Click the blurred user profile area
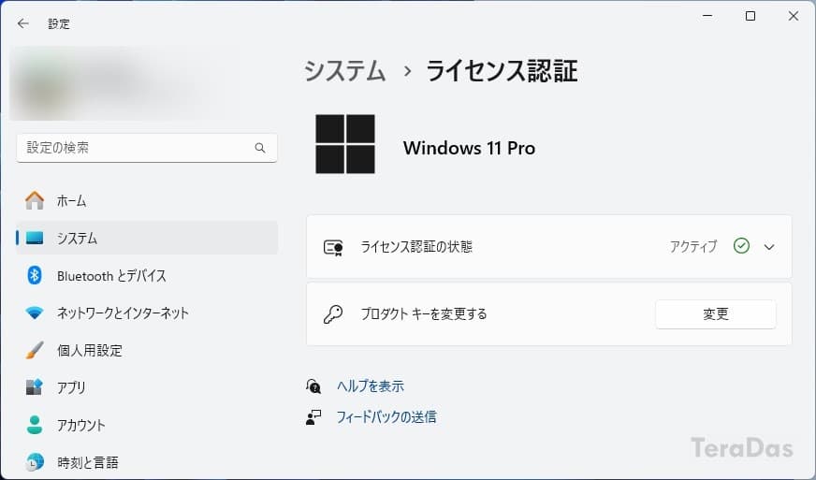 (x=124, y=83)
